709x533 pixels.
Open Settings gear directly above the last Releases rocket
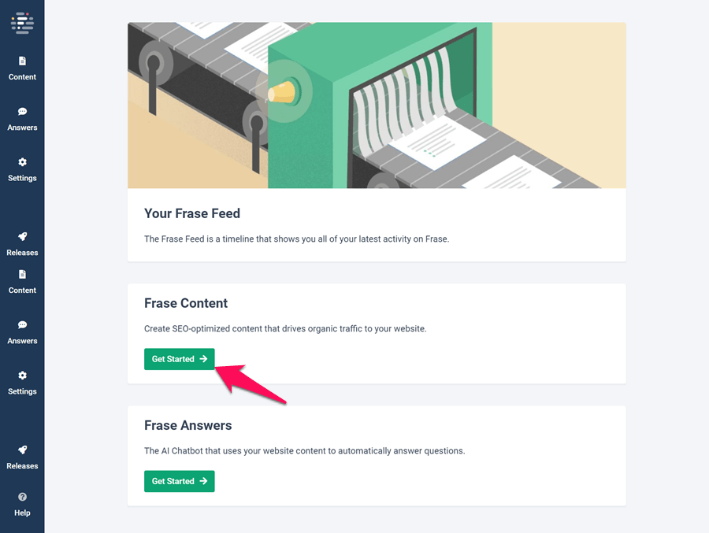(x=22, y=383)
